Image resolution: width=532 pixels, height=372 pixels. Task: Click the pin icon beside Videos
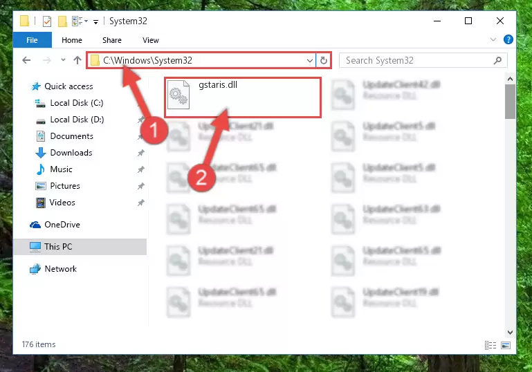pyautogui.click(x=141, y=203)
